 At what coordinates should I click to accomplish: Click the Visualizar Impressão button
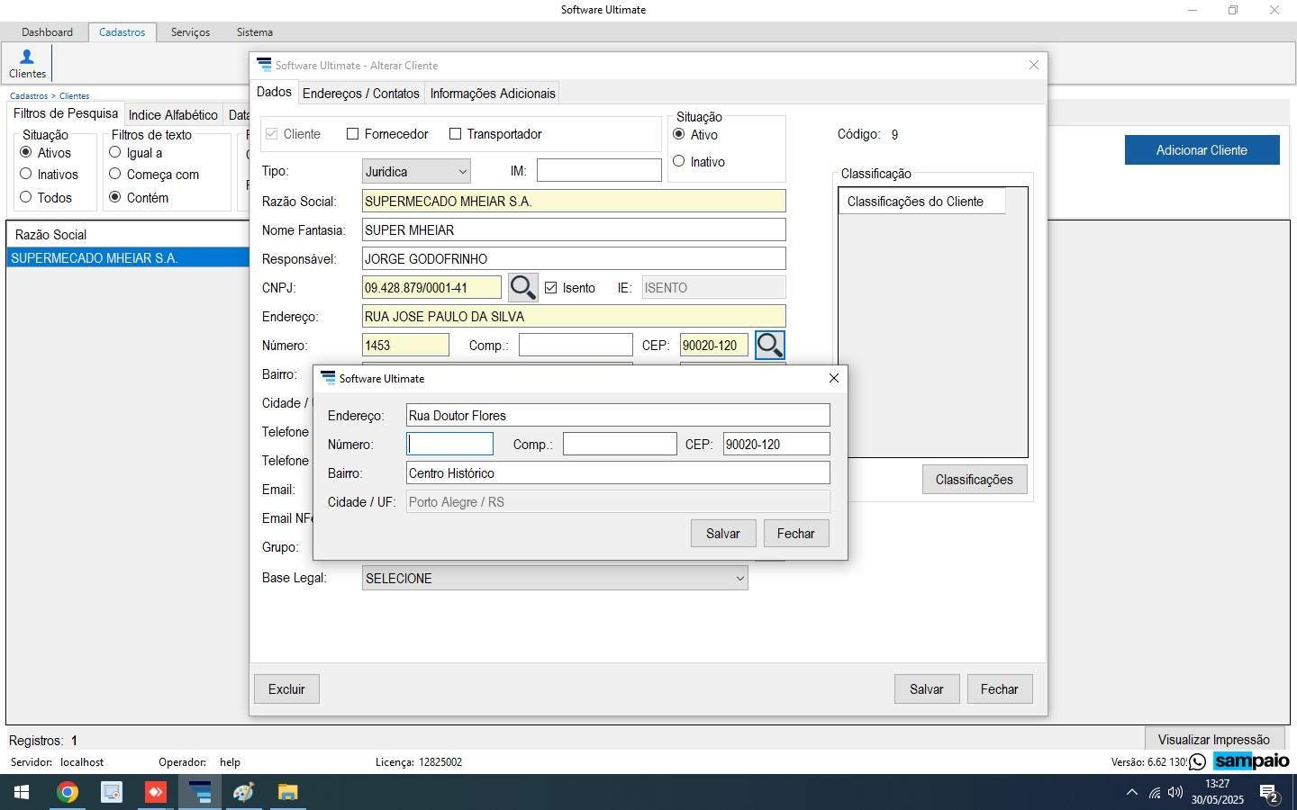[1213, 739]
